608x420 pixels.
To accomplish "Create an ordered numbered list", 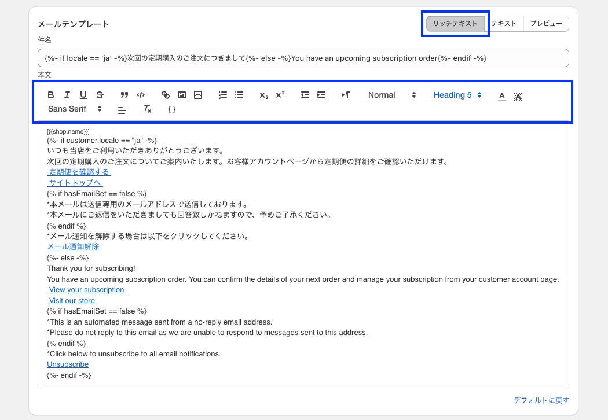I will click(x=223, y=95).
